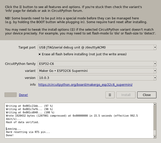Click the final 'Done!' line in the log
Viewport: 161px width, 143px height.
pyautogui.click(x=10, y=135)
